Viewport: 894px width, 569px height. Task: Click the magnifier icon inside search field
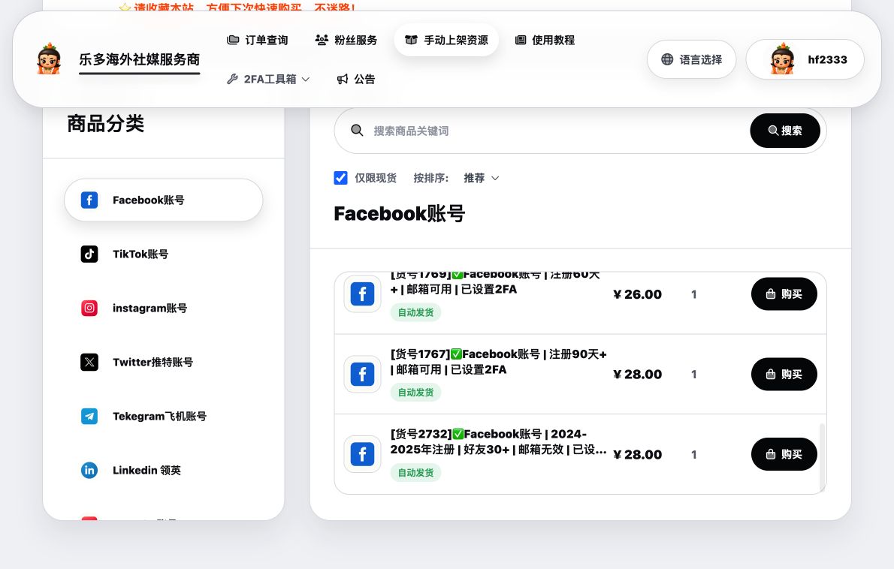click(x=357, y=131)
